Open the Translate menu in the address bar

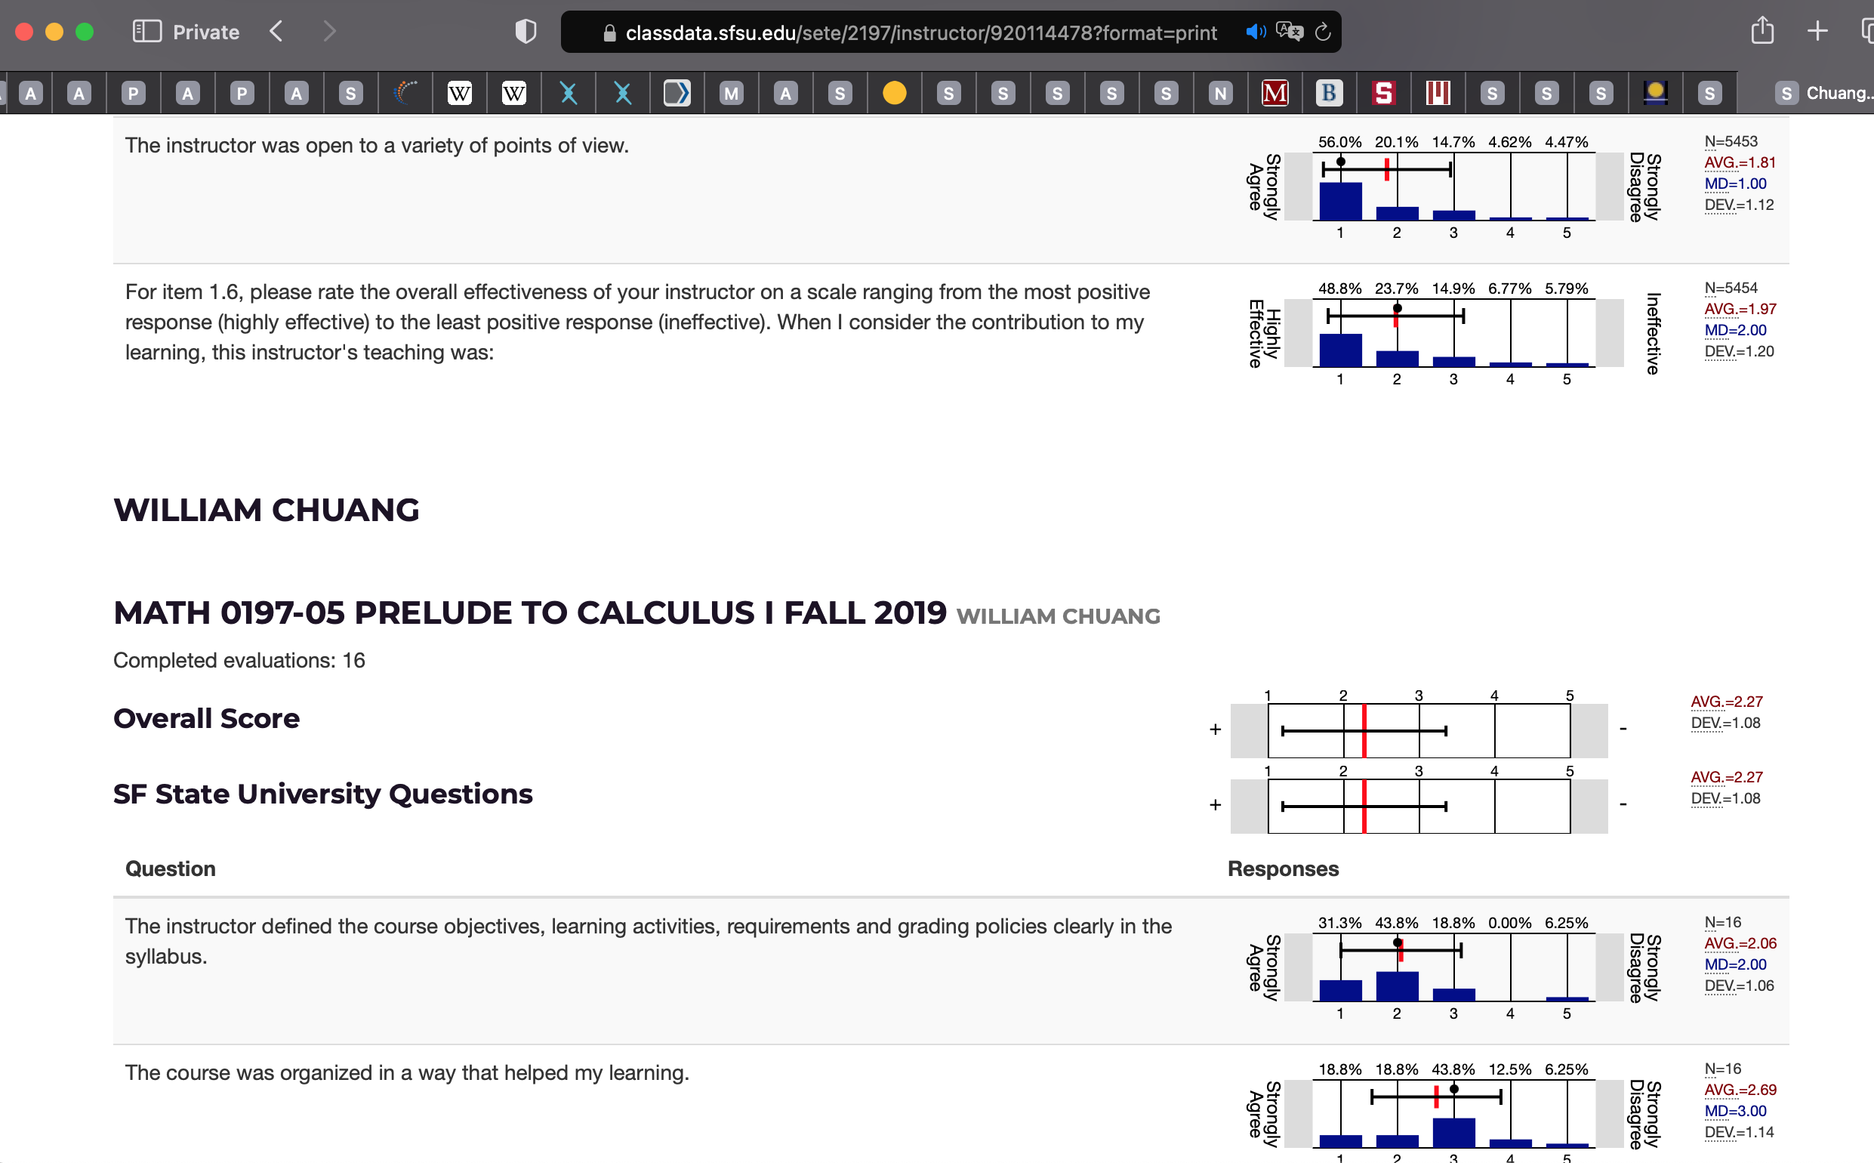[1290, 31]
